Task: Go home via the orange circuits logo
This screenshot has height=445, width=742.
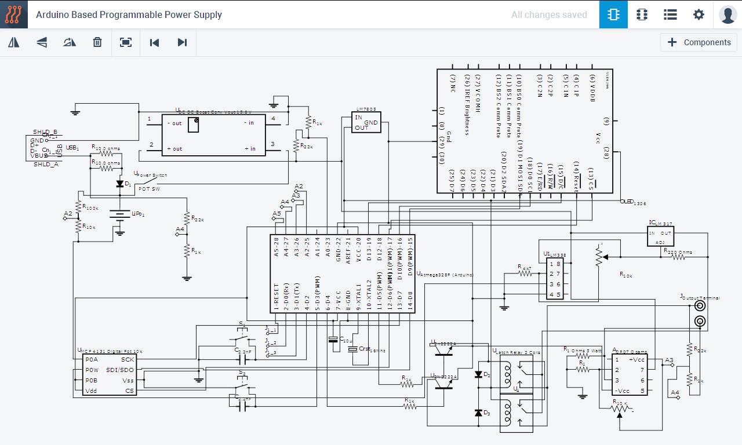Action: click(x=14, y=14)
